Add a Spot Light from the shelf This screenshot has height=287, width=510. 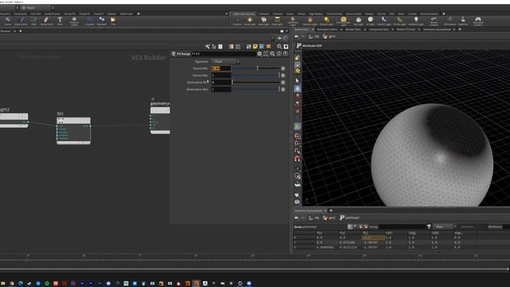264,22
